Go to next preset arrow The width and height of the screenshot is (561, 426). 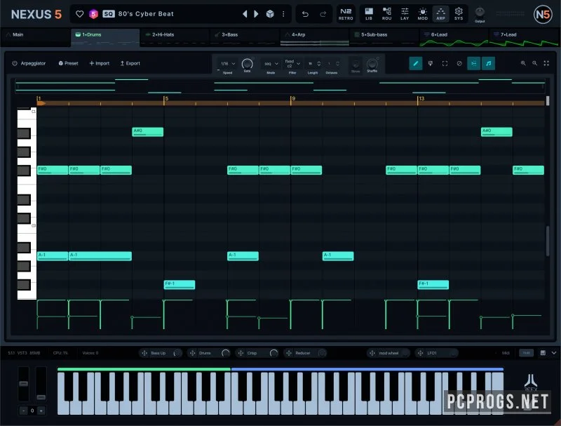[256, 14]
